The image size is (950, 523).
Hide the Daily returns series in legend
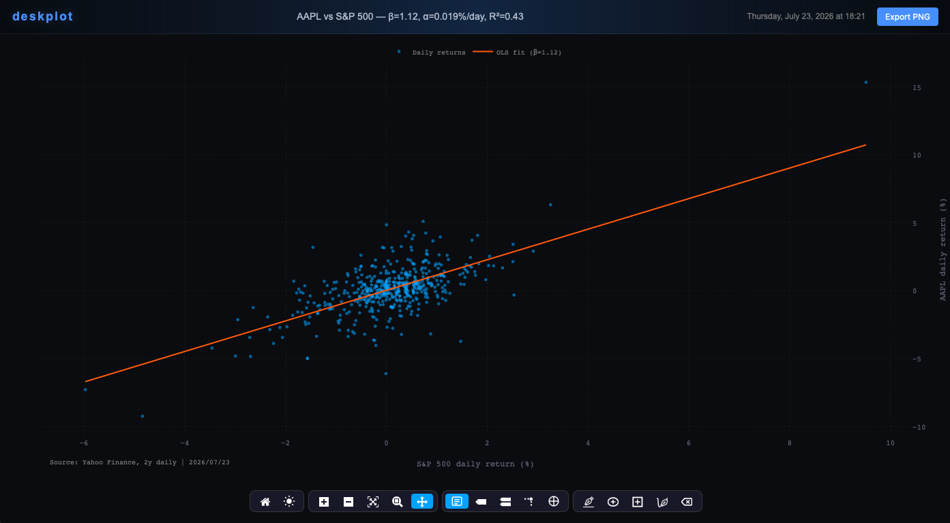pos(431,53)
